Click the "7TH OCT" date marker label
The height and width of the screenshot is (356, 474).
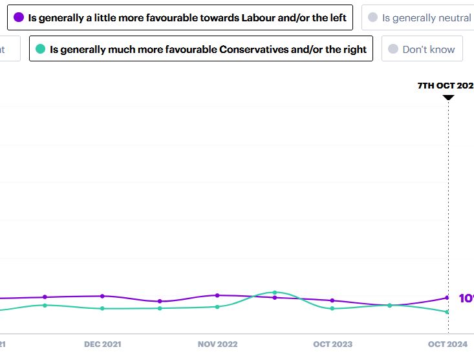pos(446,85)
